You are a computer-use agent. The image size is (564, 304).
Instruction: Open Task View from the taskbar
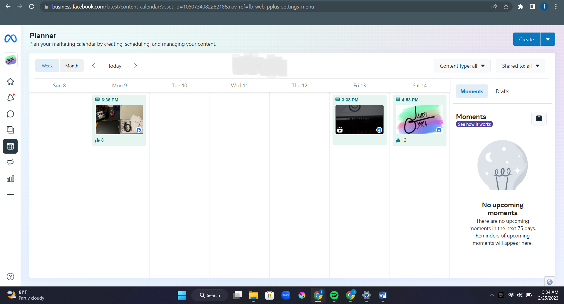pos(237,295)
